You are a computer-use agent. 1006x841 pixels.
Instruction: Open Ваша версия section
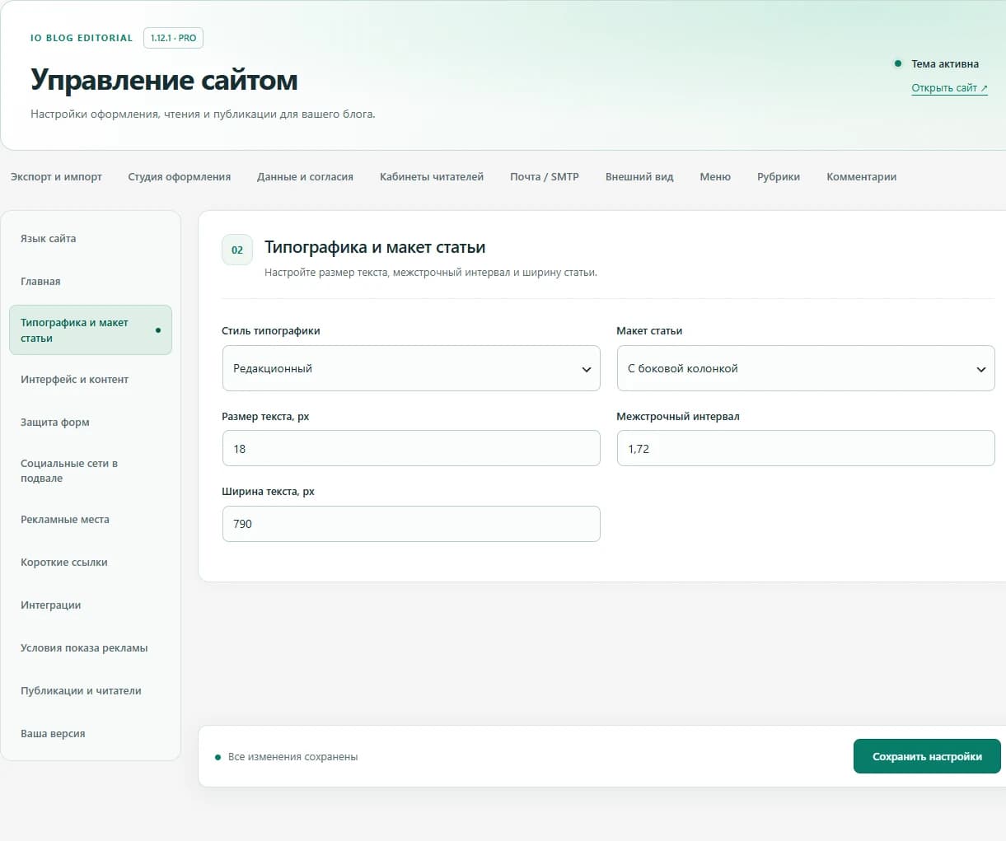(91, 734)
